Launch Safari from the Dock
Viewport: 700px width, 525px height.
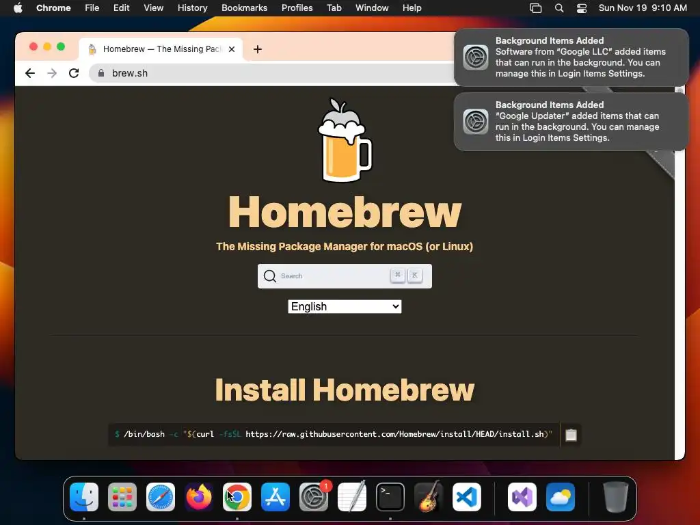(x=160, y=497)
